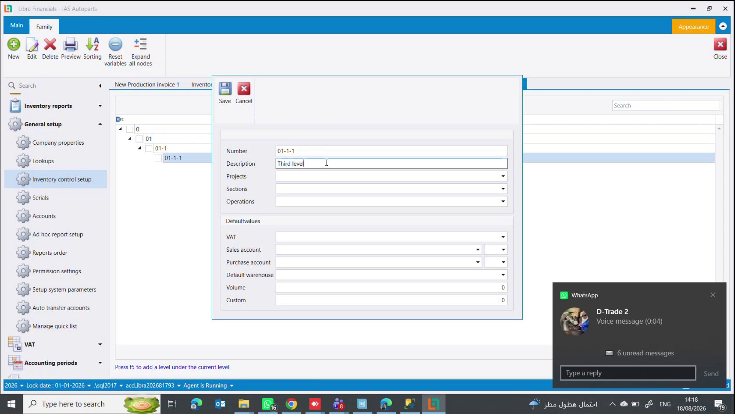Collapse the General setup section arrow
Screen dimensions: 735x414
[100, 124]
